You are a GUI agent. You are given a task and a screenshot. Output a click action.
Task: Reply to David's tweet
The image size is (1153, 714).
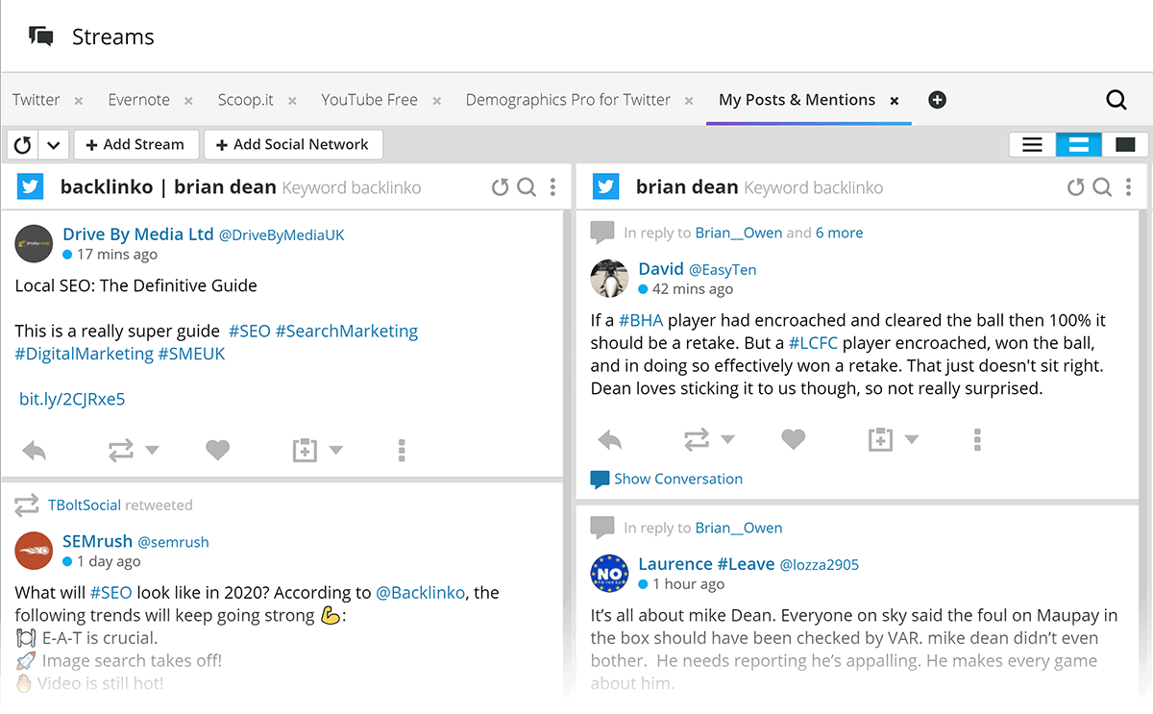(x=610, y=440)
